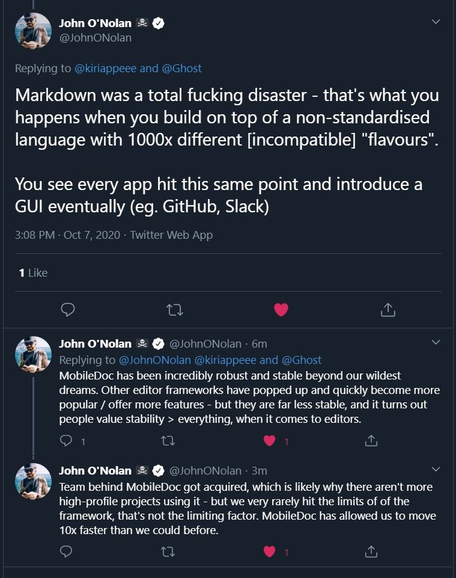Expand options chevron on the '6m' tweet
This screenshot has height=578, width=456.
(x=437, y=342)
